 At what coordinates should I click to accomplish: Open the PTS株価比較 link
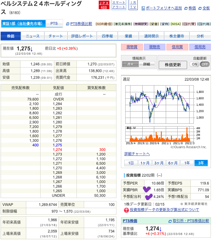tap(81, 24)
